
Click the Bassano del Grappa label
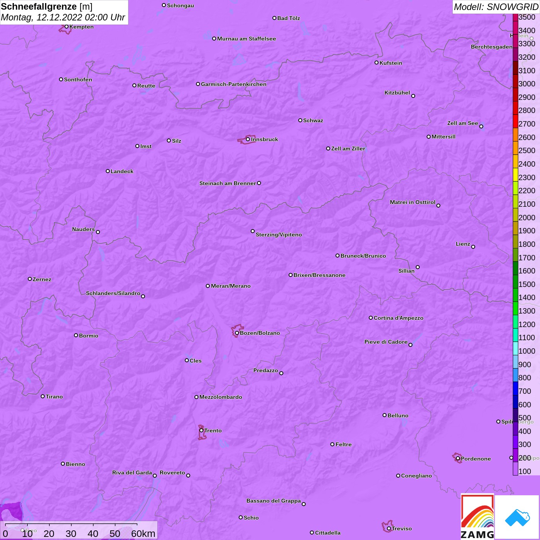274,501
